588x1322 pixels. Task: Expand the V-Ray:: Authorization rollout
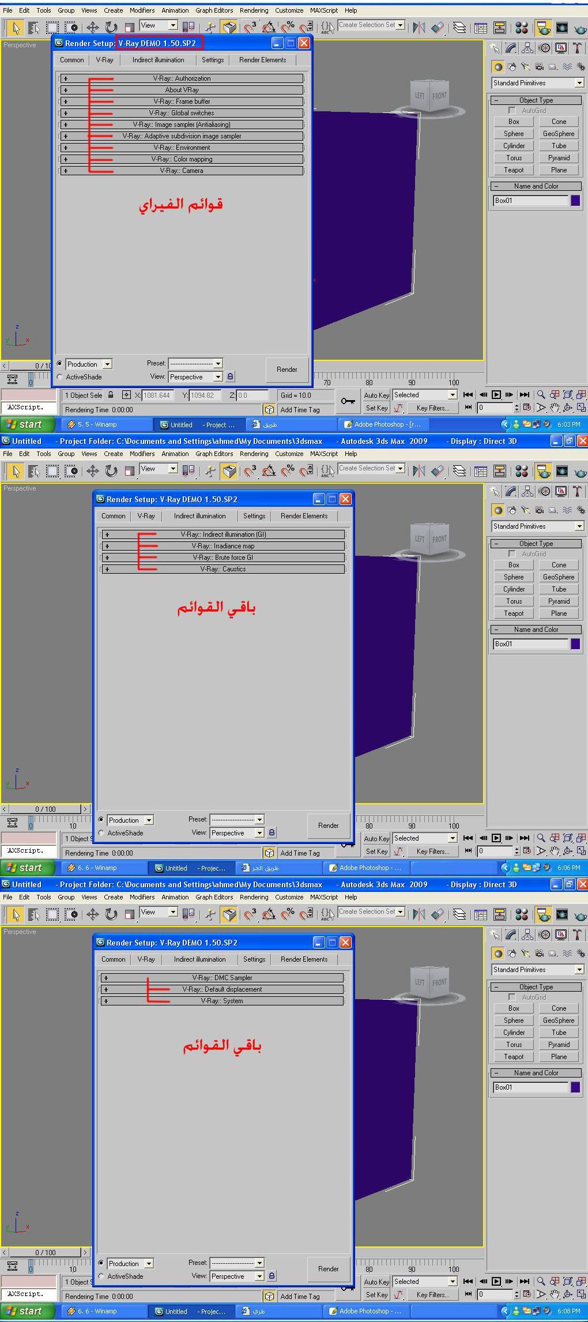point(182,78)
